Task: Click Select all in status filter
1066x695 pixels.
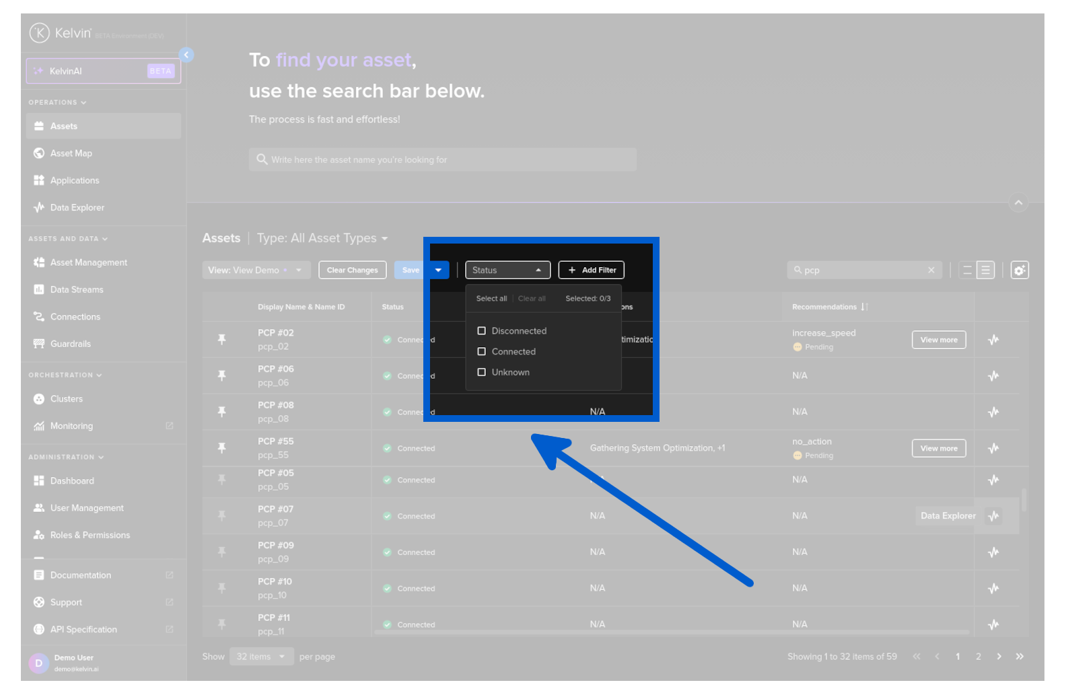Action: click(x=491, y=299)
